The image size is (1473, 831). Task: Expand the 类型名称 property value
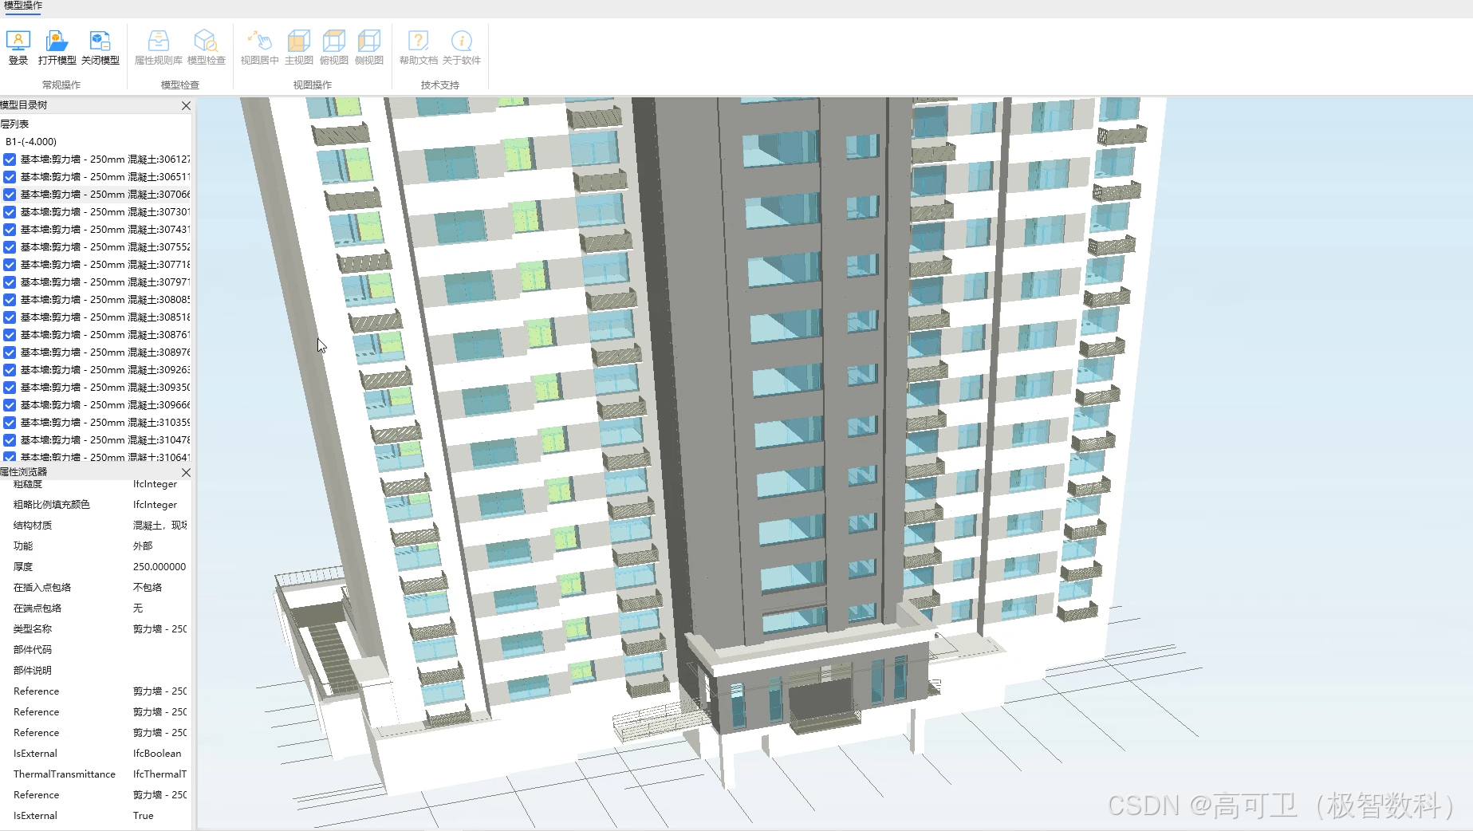click(160, 628)
